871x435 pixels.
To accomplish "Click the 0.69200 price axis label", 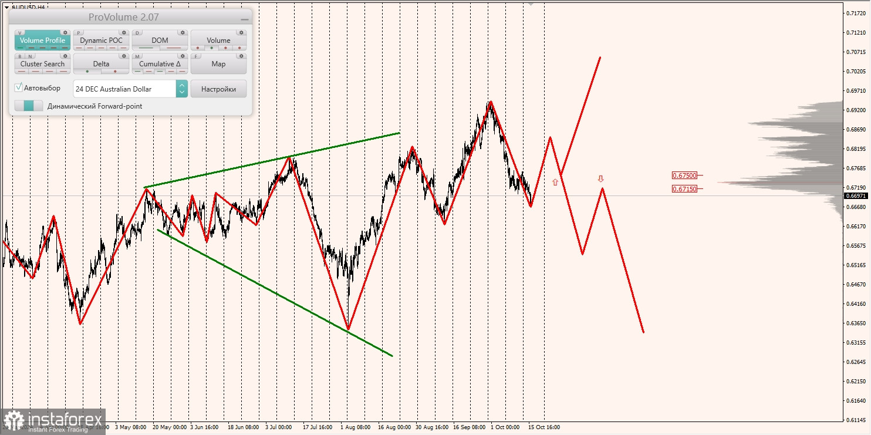I will click(x=855, y=110).
